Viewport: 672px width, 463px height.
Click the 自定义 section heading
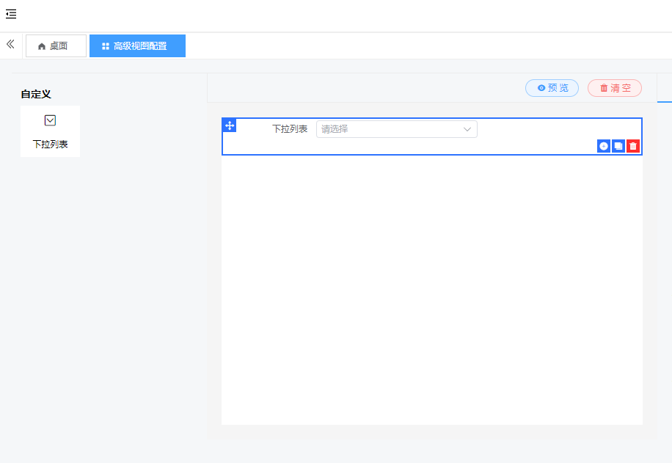pyautogui.click(x=36, y=95)
